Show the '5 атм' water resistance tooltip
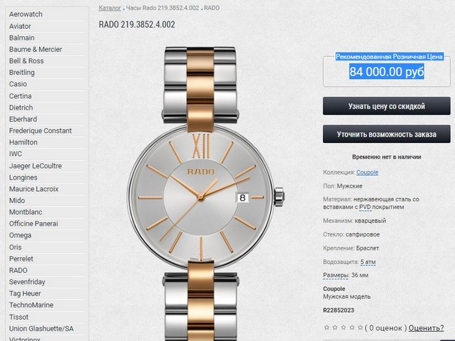This screenshot has height=341, width=455. pos(368,262)
